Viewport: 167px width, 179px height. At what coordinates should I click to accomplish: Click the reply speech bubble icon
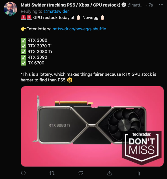click(23, 173)
